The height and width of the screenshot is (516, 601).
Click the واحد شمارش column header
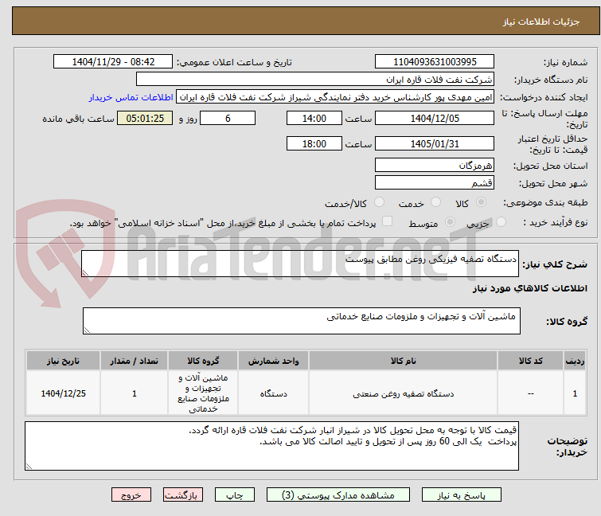(273, 361)
